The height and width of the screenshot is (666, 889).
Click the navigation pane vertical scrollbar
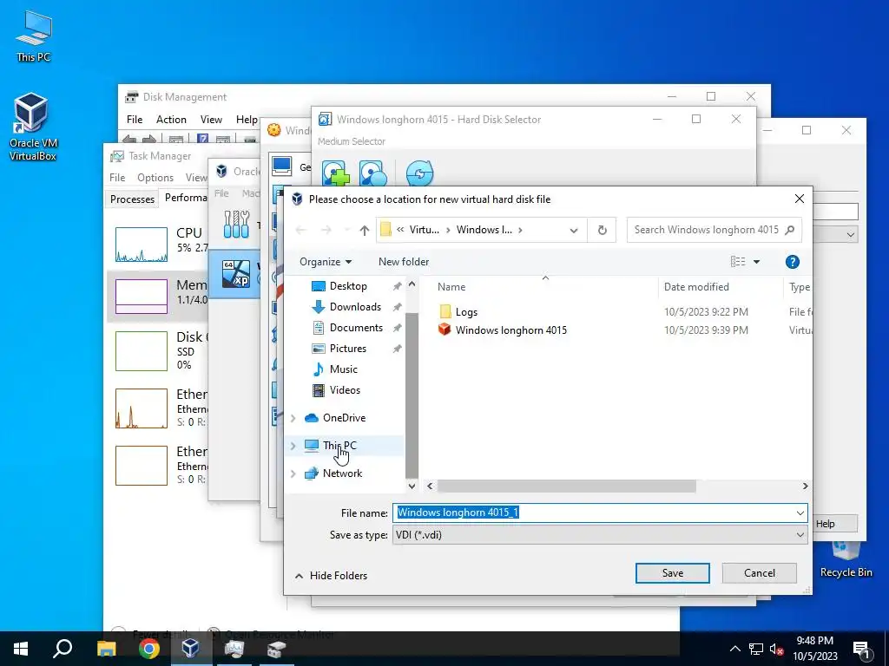(x=412, y=395)
